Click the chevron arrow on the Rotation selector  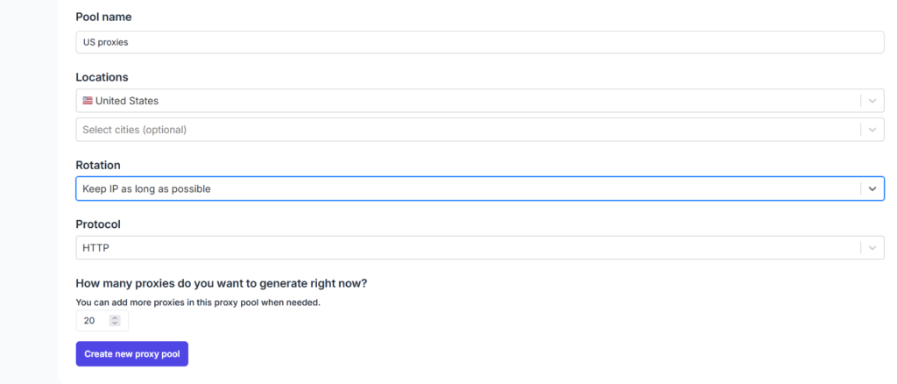click(x=872, y=188)
